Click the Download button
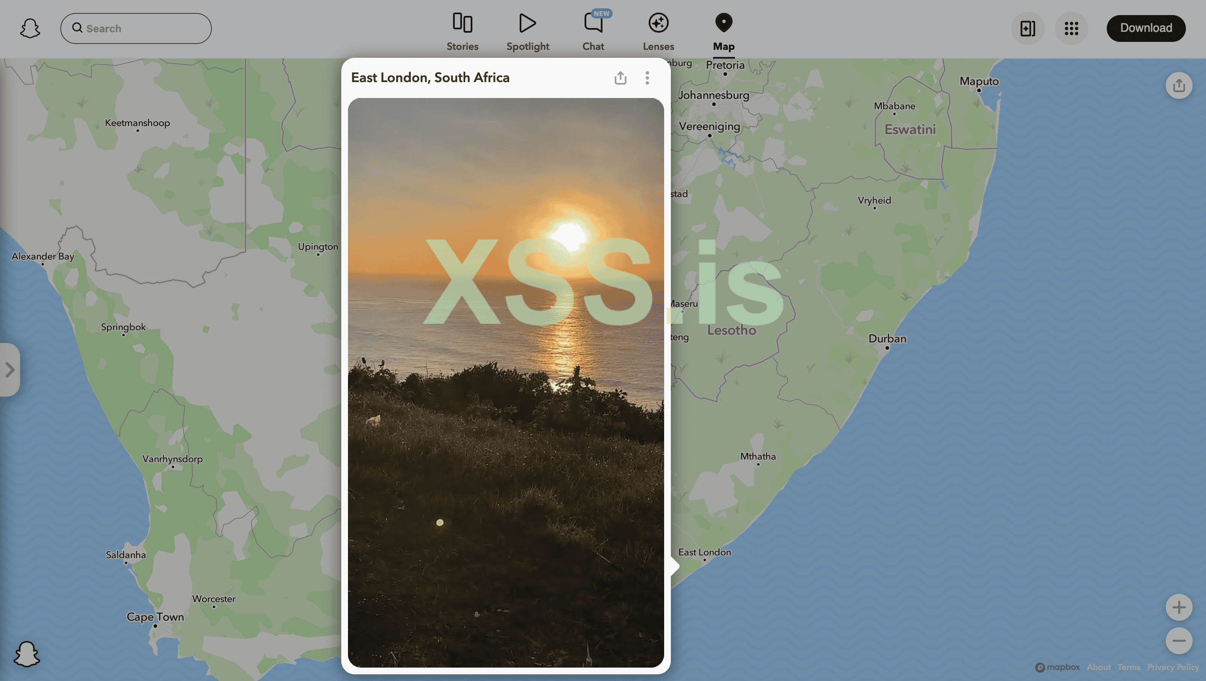Image resolution: width=1206 pixels, height=681 pixels. (1146, 28)
